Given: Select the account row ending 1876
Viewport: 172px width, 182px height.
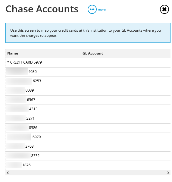Looking at the screenshot, I should pyautogui.click(x=88, y=165).
